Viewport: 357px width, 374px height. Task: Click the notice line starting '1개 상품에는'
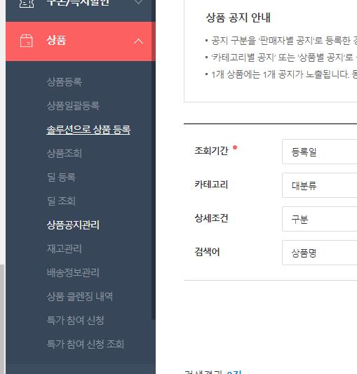pyautogui.click(x=284, y=74)
